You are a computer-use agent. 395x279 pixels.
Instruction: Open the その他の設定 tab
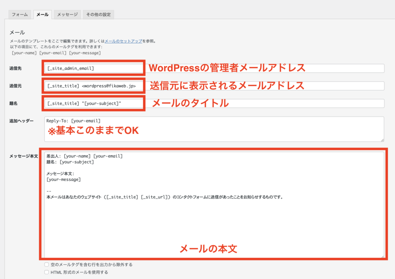(98, 15)
